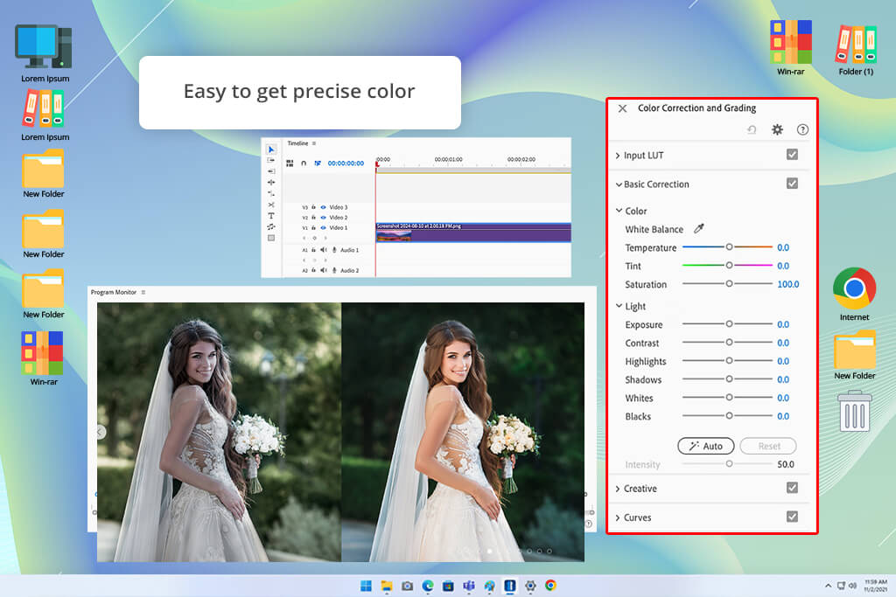Click the Linked Selection icon in Timeline
The height and width of the screenshot is (597, 896).
318,163
